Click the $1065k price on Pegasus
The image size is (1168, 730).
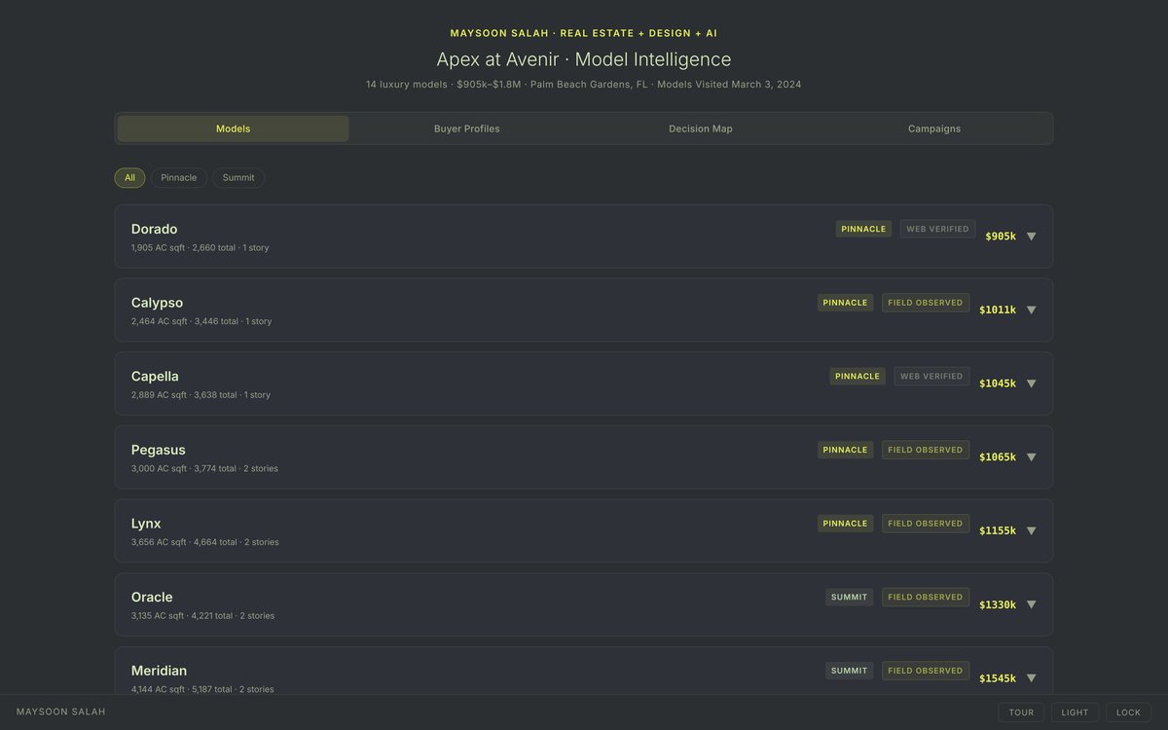tap(998, 457)
